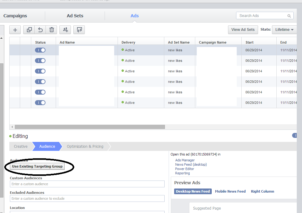Click the Export and import icon
This screenshot has height=213, width=302.
coord(79,30)
